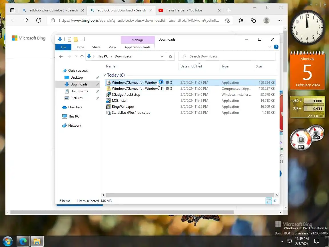Viewport: 329px width, 247px height.
Task: Open the Application Tools ribbon tab
Action: click(x=137, y=47)
